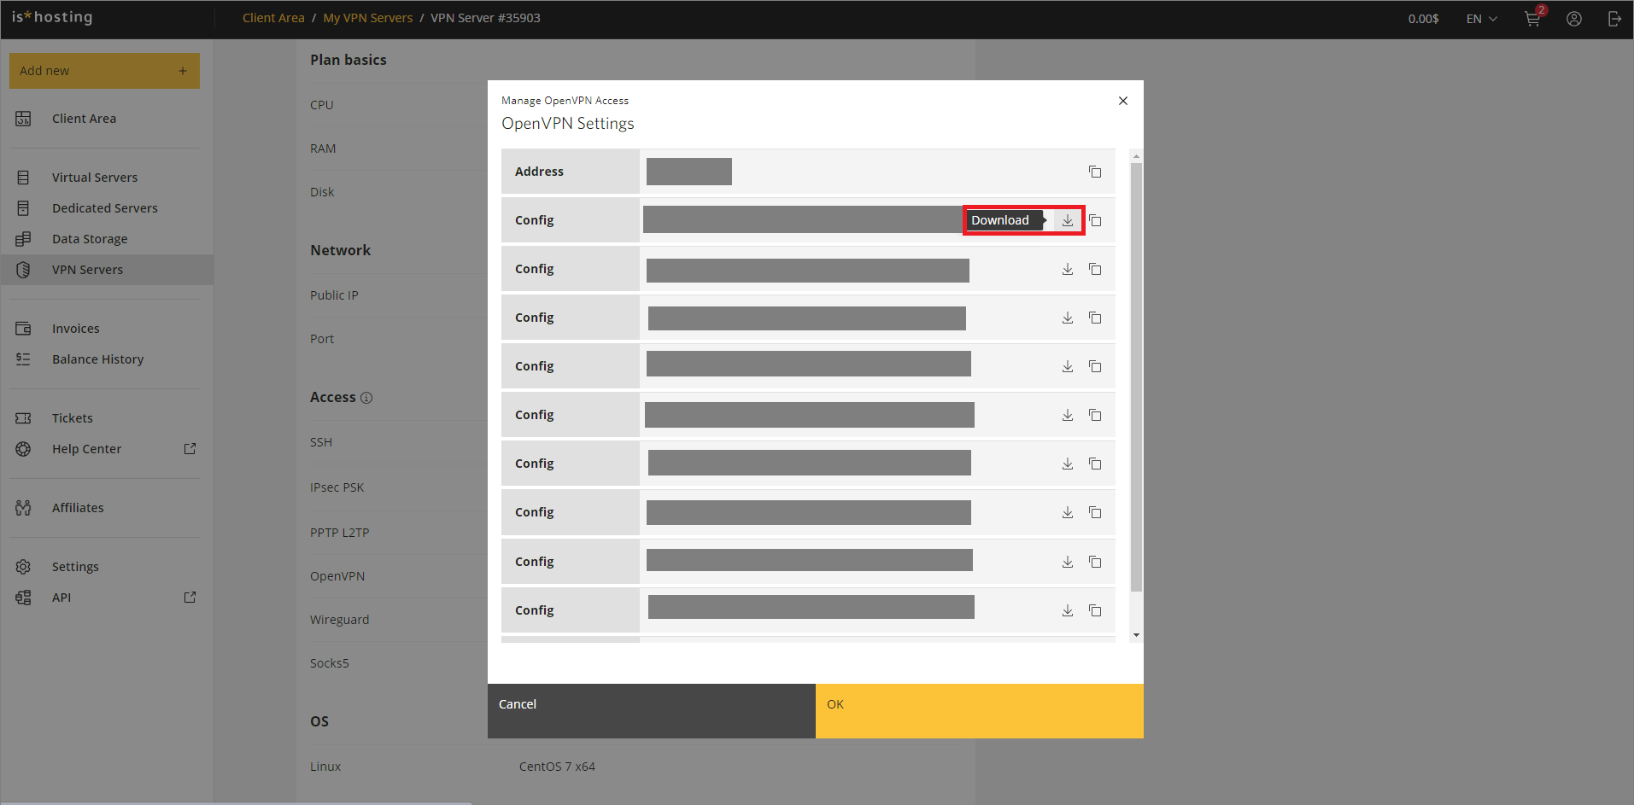Image resolution: width=1634 pixels, height=805 pixels.
Task: Click the 'Address' label in the dialog
Action: (539, 172)
